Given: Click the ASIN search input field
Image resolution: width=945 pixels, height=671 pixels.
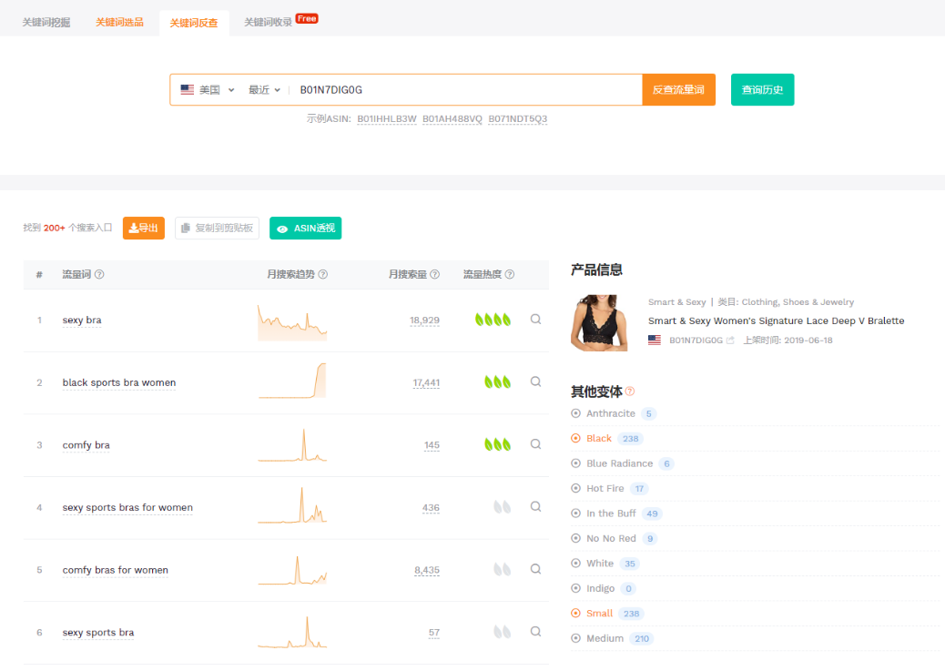Looking at the screenshot, I should pos(464,90).
